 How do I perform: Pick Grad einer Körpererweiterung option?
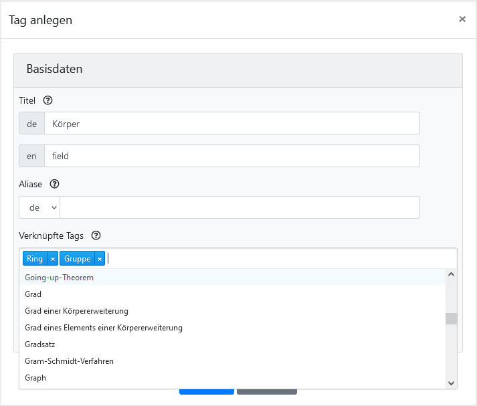pyautogui.click(x=76, y=311)
